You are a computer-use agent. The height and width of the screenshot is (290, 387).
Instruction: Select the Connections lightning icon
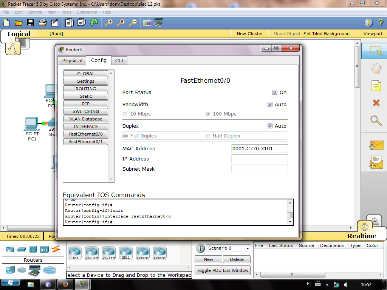tap(56, 249)
